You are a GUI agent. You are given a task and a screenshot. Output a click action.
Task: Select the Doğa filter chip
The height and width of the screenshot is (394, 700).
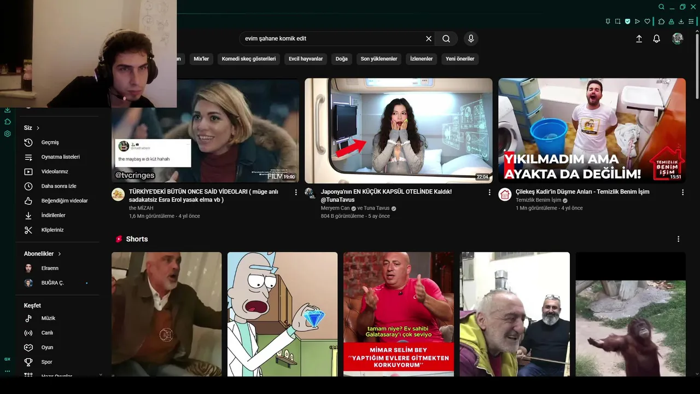point(342,59)
